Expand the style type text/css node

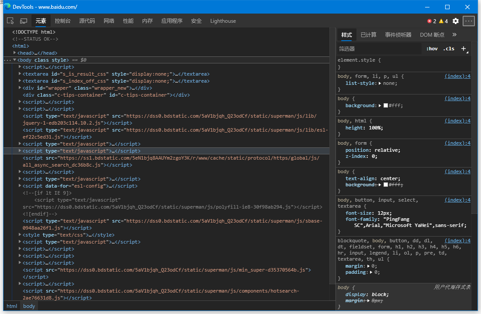pos(20,235)
